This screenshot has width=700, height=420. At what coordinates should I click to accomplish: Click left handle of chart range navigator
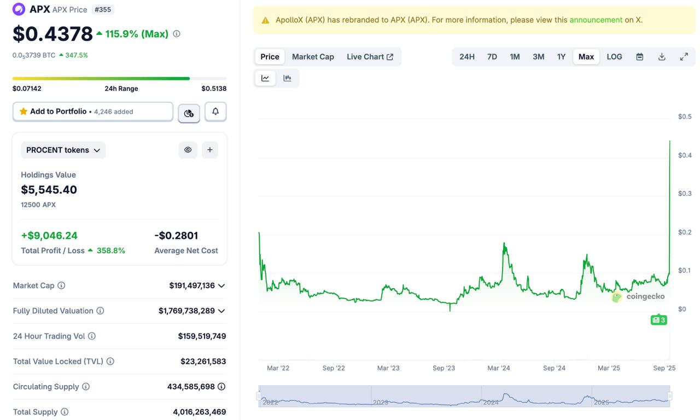point(260,395)
